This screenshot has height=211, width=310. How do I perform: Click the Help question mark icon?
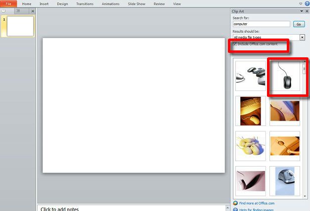[307, 3]
